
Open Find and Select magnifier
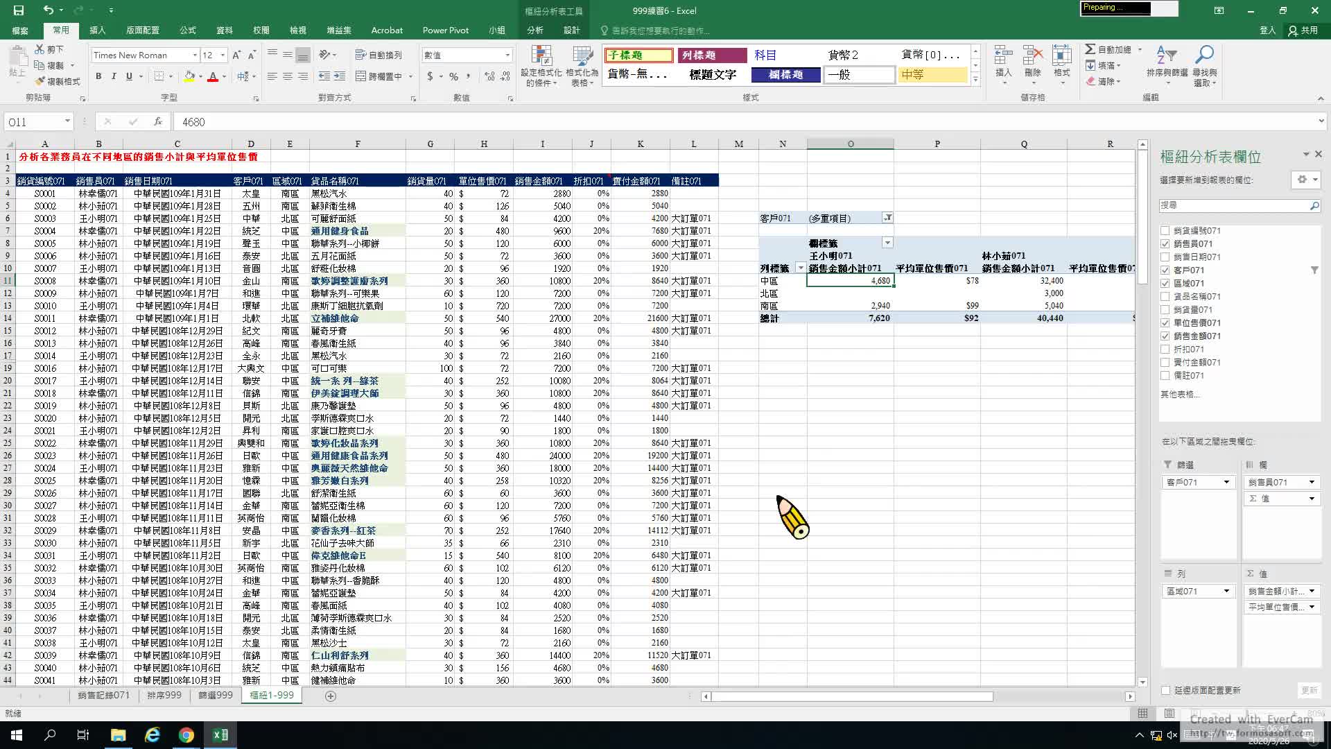[x=1205, y=67]
